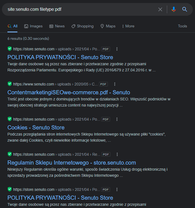Open the Tools search options
The image size is (195, 208).
[182, 26]
